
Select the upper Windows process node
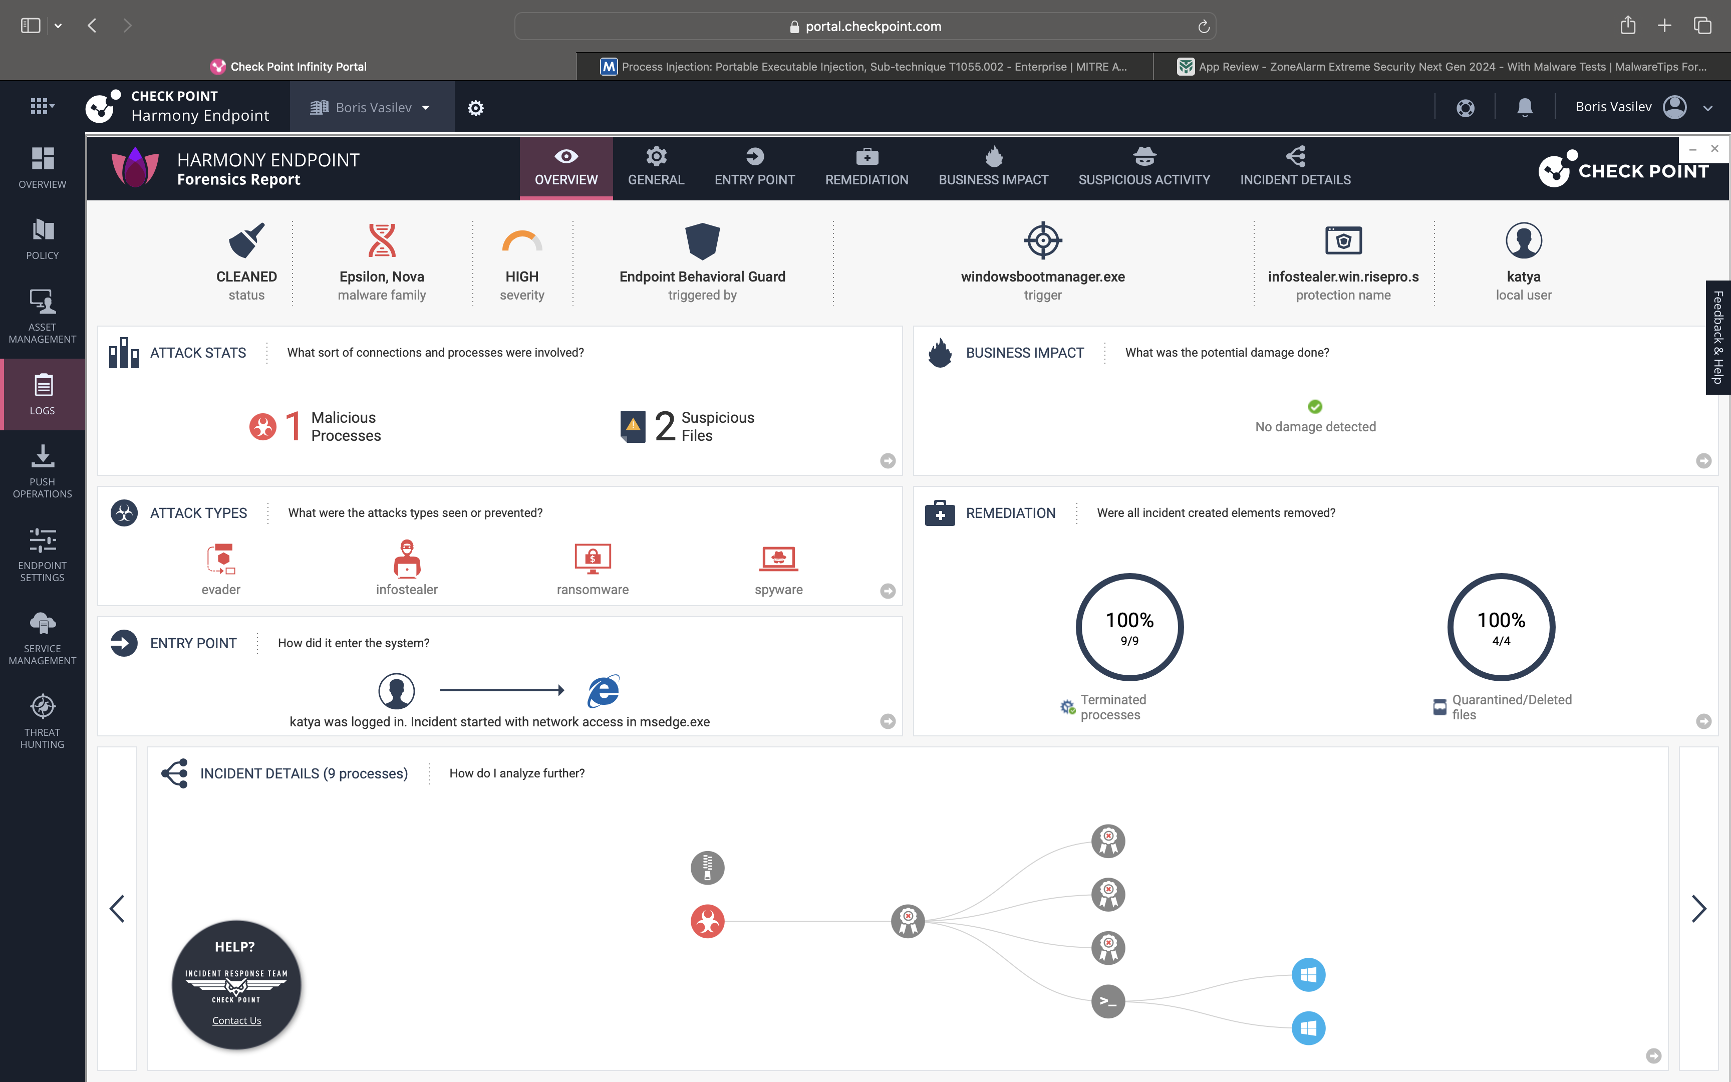(1308, 975)
